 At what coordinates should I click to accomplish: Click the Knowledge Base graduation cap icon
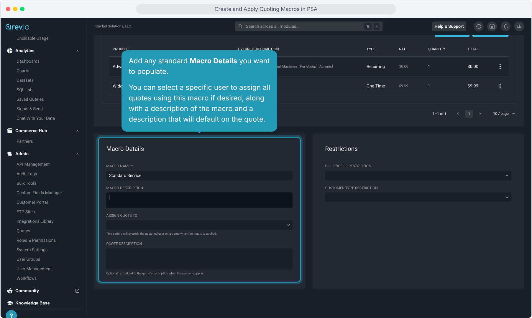(10, 303)
